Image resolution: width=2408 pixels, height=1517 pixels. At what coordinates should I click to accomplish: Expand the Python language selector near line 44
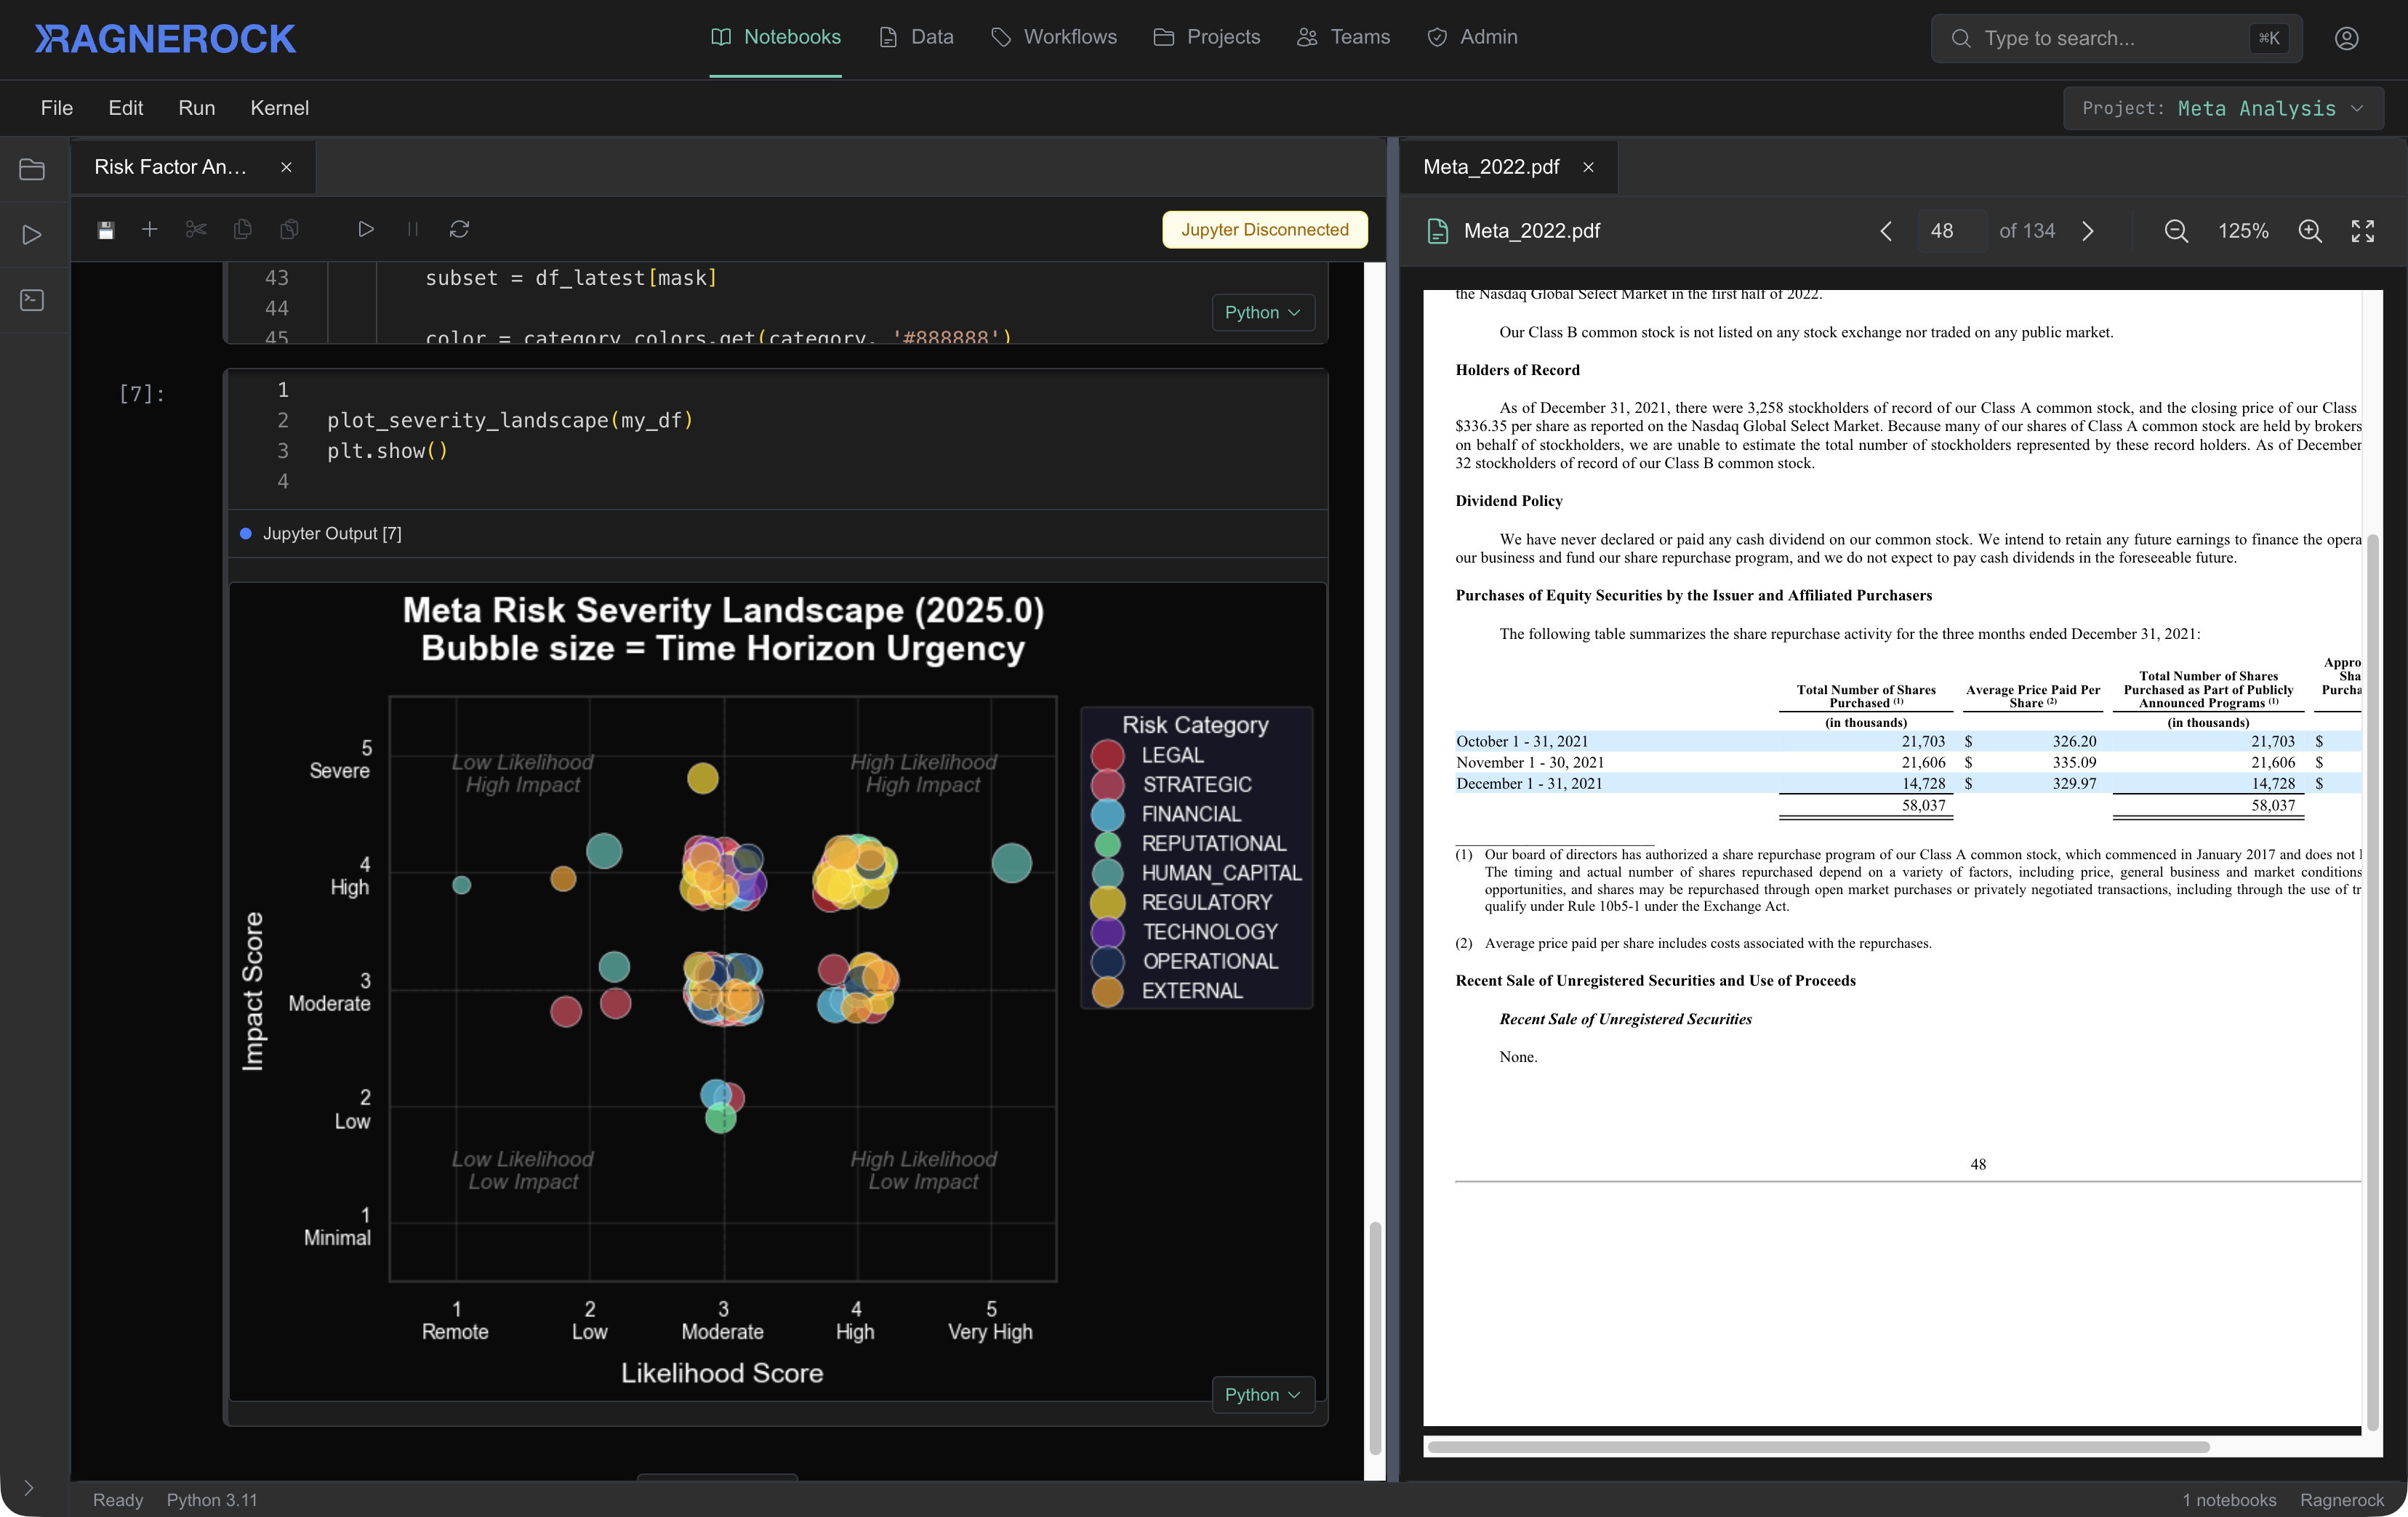coord(1262,312)
